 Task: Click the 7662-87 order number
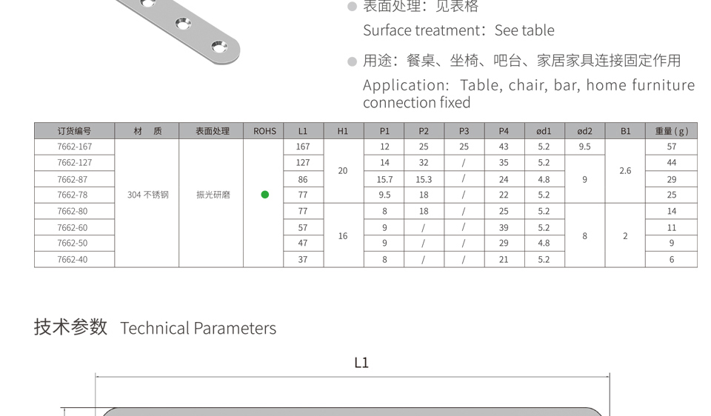click(x=73, y=179)
